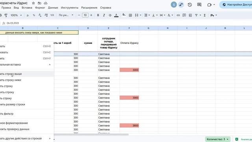Check cloud save status icon
252x142 pixels.
[46, 3]
